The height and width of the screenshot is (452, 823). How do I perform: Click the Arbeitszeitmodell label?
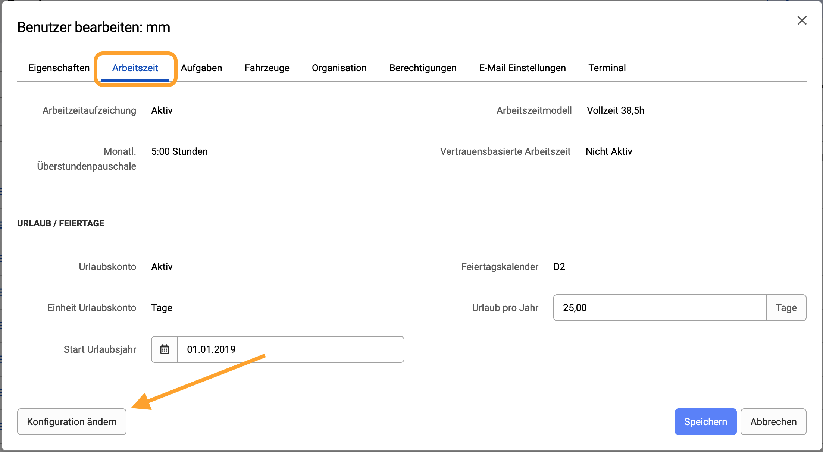(x=534, y=110)
